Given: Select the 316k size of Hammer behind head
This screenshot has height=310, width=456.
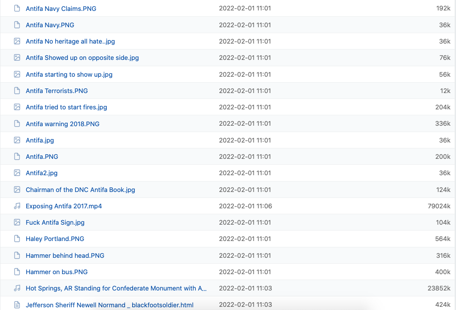Looking at the screenshot, I should point(443,256).
